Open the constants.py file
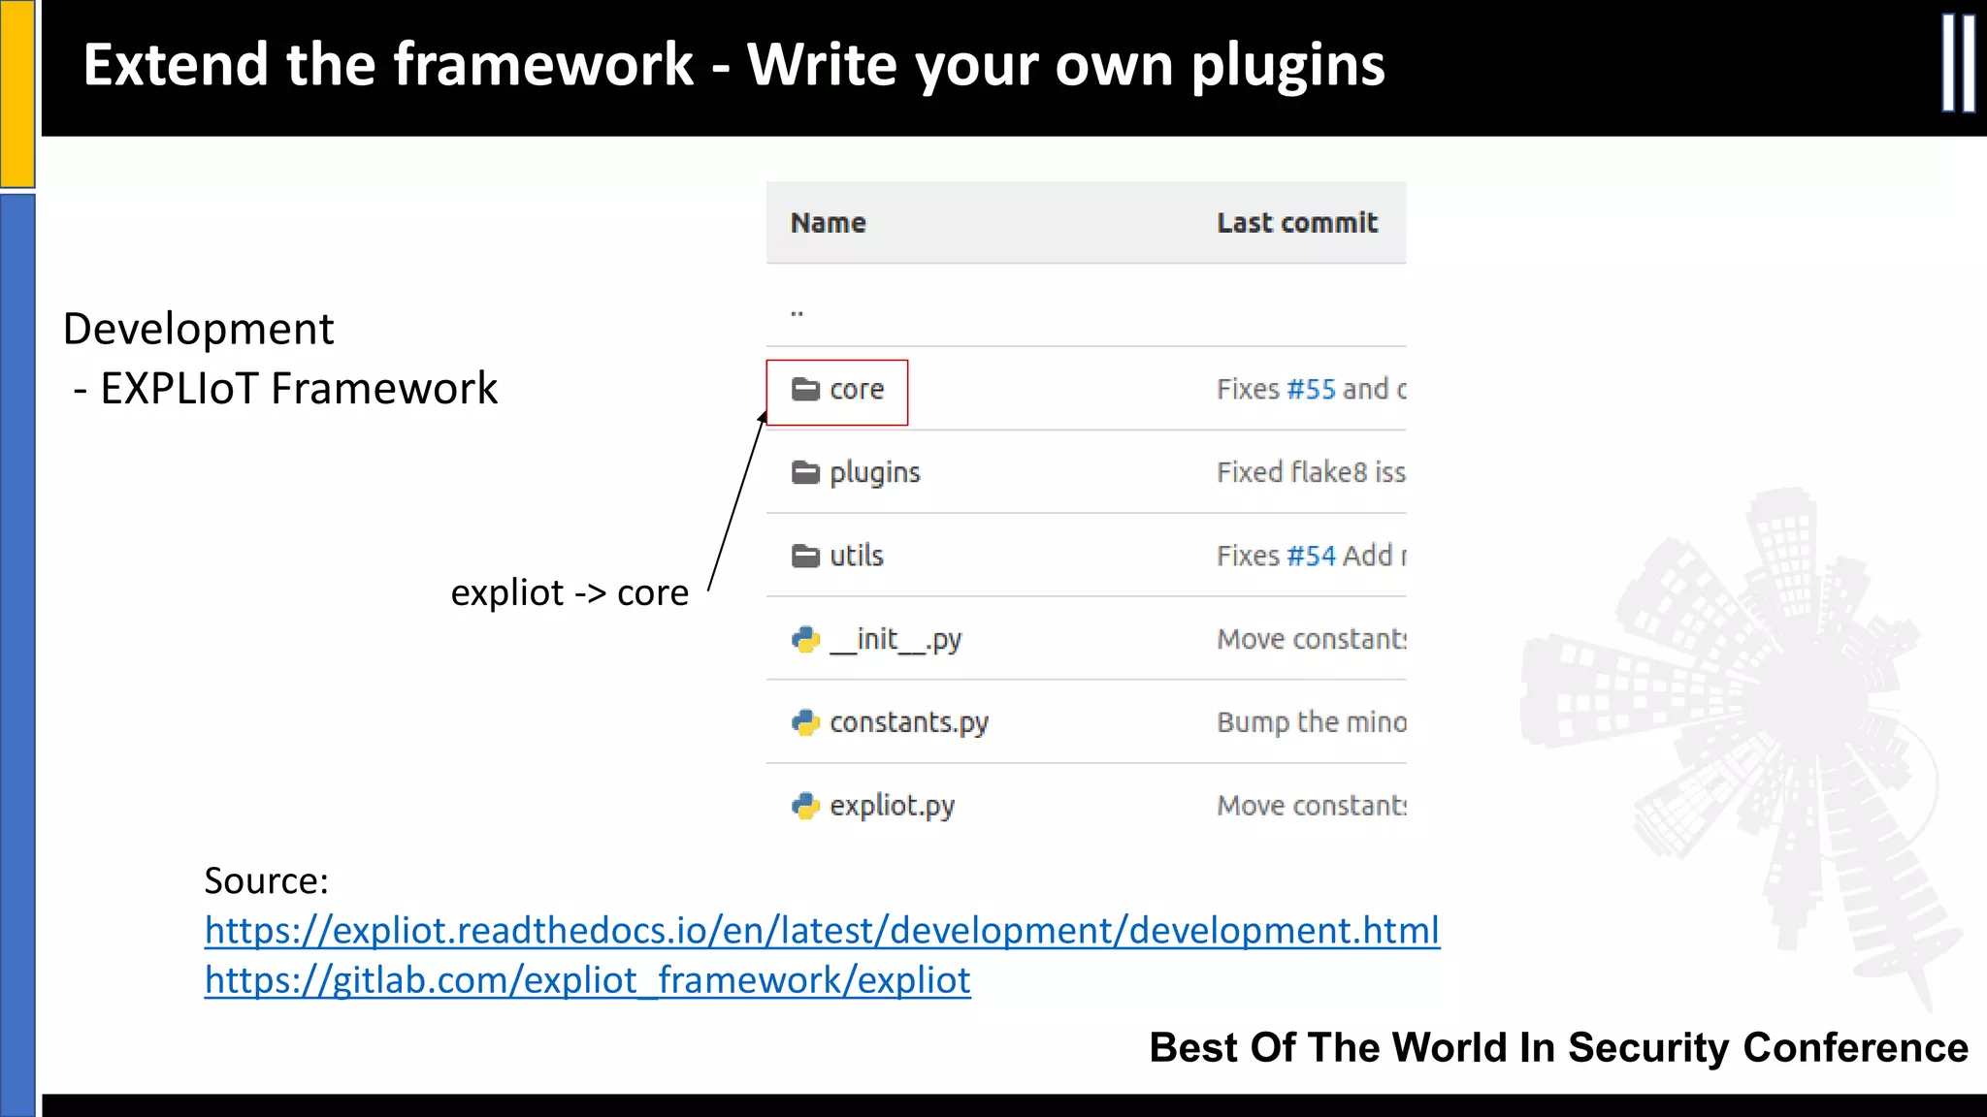The image size is (1987, 1117). pos(909,723)
